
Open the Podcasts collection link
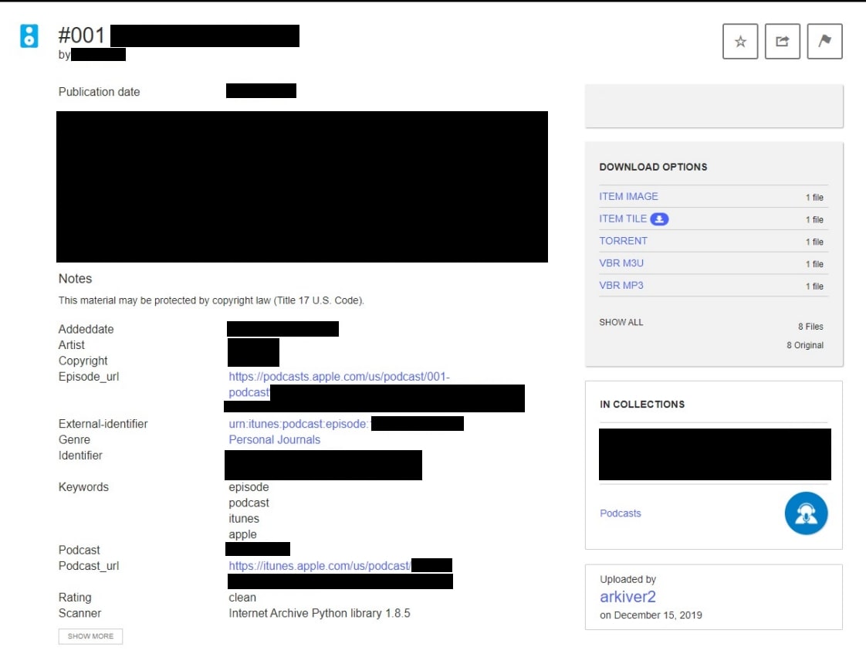(621, 513)
